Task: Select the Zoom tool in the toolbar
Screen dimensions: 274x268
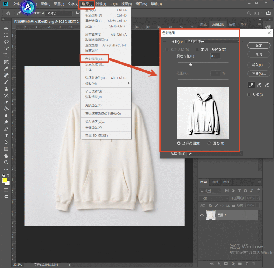Action: point(6,162)
